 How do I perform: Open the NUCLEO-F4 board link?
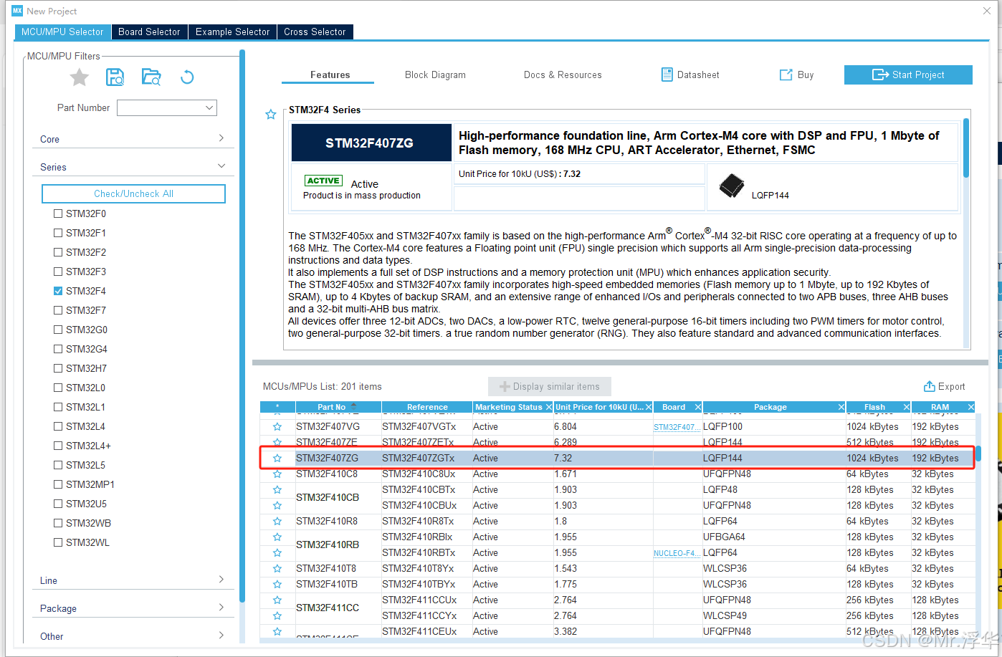tap(677, 553)
